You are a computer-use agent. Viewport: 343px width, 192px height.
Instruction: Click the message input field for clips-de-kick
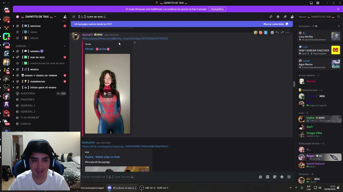[168, 177]
